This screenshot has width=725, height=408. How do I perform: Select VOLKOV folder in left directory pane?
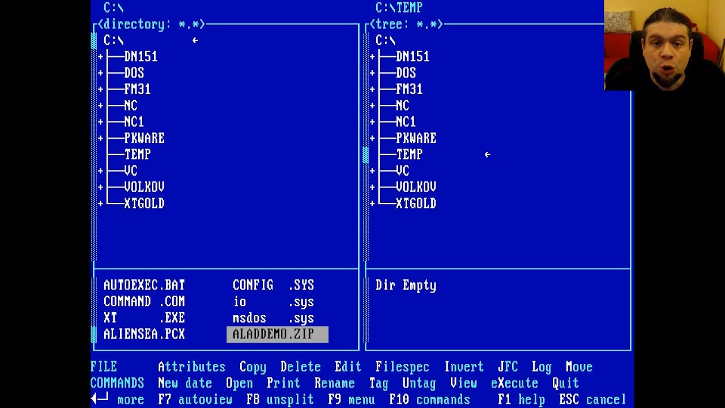144,187
